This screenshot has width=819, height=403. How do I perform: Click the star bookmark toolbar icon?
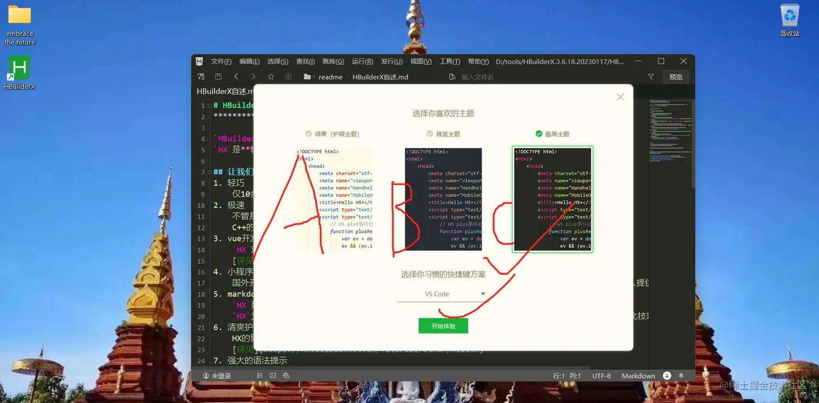[271, 77]
